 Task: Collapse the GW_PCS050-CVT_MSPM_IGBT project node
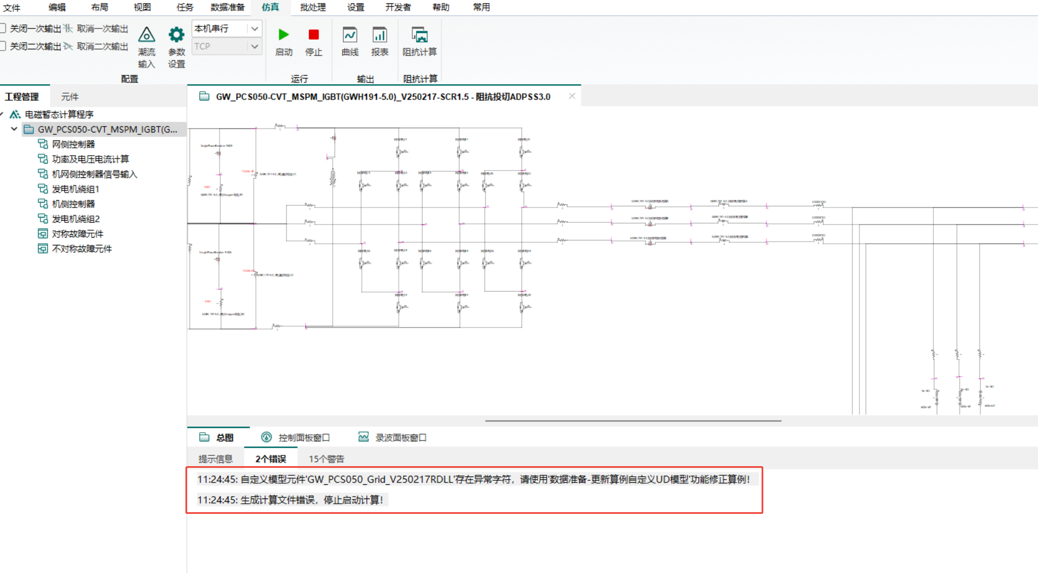14,129
